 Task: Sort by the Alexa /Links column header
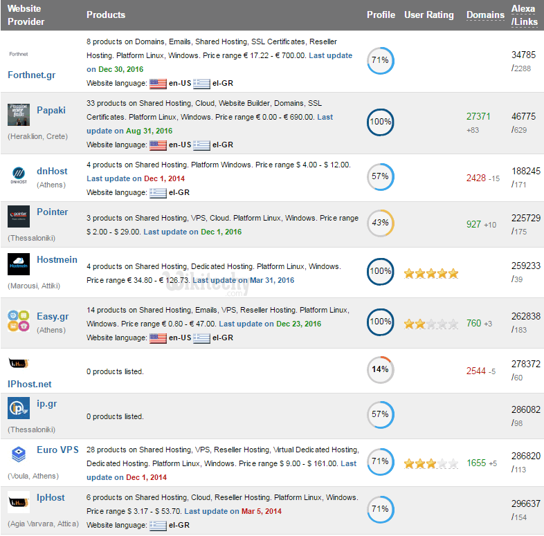coord(524,15)
